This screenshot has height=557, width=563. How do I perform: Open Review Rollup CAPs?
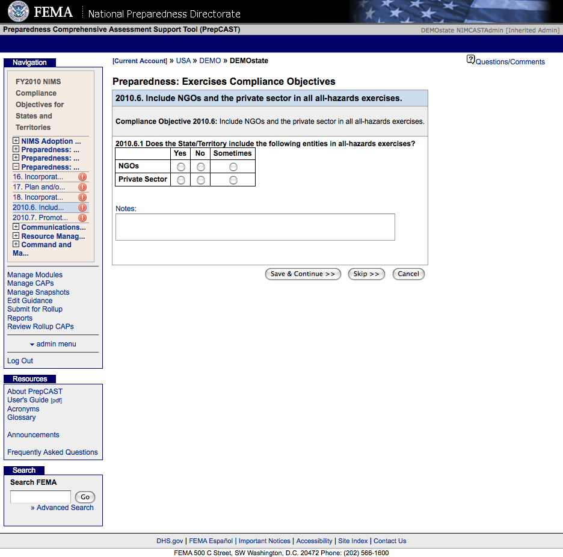click(40, 327)
